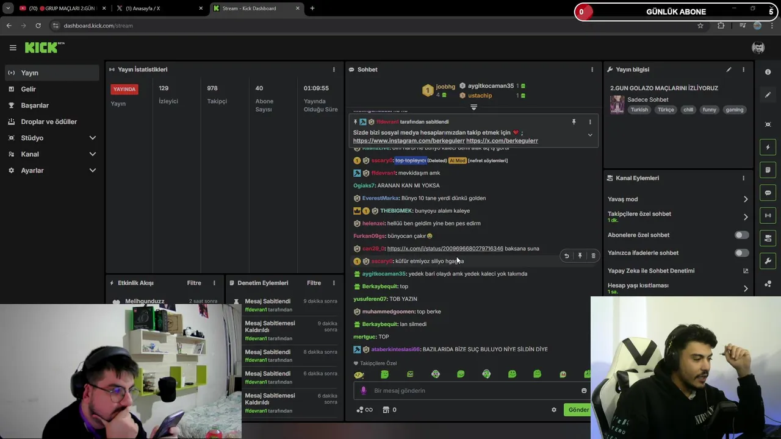Open Yayın İstatistikleri panel three-dot menu
This screenshot has height=439, width=781.
[334, 70]
